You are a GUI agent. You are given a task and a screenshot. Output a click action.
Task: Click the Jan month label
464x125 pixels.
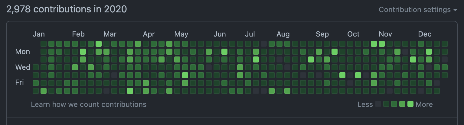pyautogui.click(x=39, y=34)
